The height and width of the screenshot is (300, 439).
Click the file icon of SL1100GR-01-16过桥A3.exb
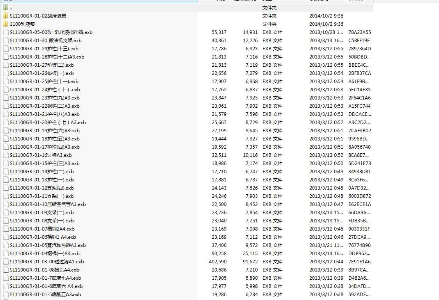click(6, 155)
